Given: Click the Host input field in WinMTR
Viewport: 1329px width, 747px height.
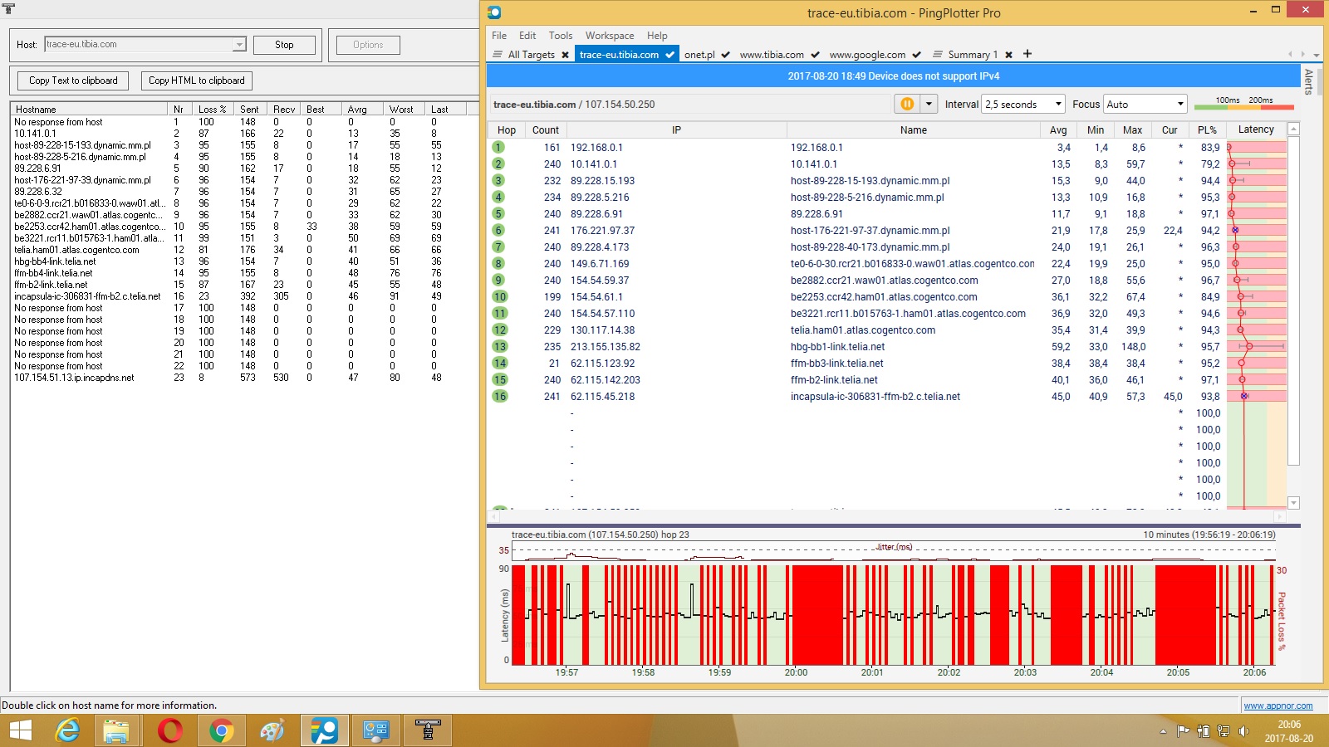Looking at the screenshot, I should pos(139,45).
